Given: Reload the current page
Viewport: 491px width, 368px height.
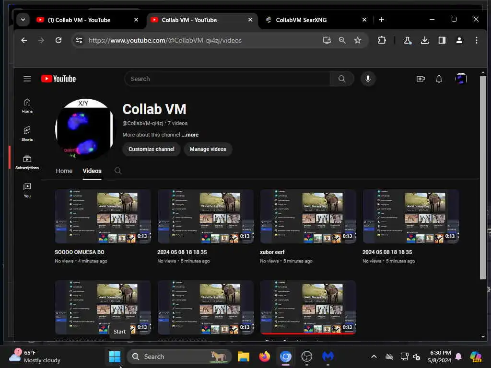Looking at the screenshot, I should click(58, 40).
